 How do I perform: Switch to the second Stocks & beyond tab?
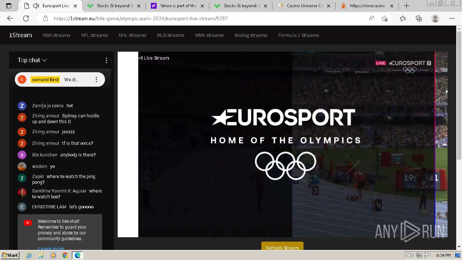tap(241, 6)
